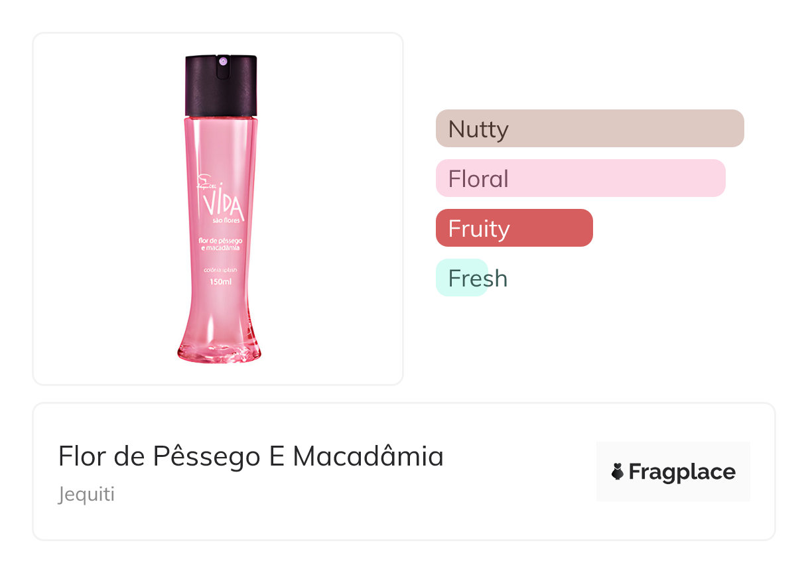Select the red Fruity accord bar
This screenshot has height=573, width=808.
tap(513, 228)
